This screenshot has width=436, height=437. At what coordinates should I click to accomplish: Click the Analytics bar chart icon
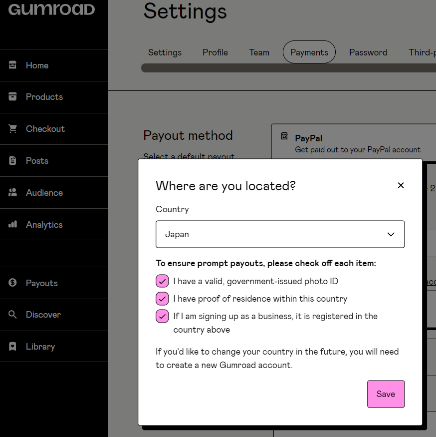tap(13, 225)
